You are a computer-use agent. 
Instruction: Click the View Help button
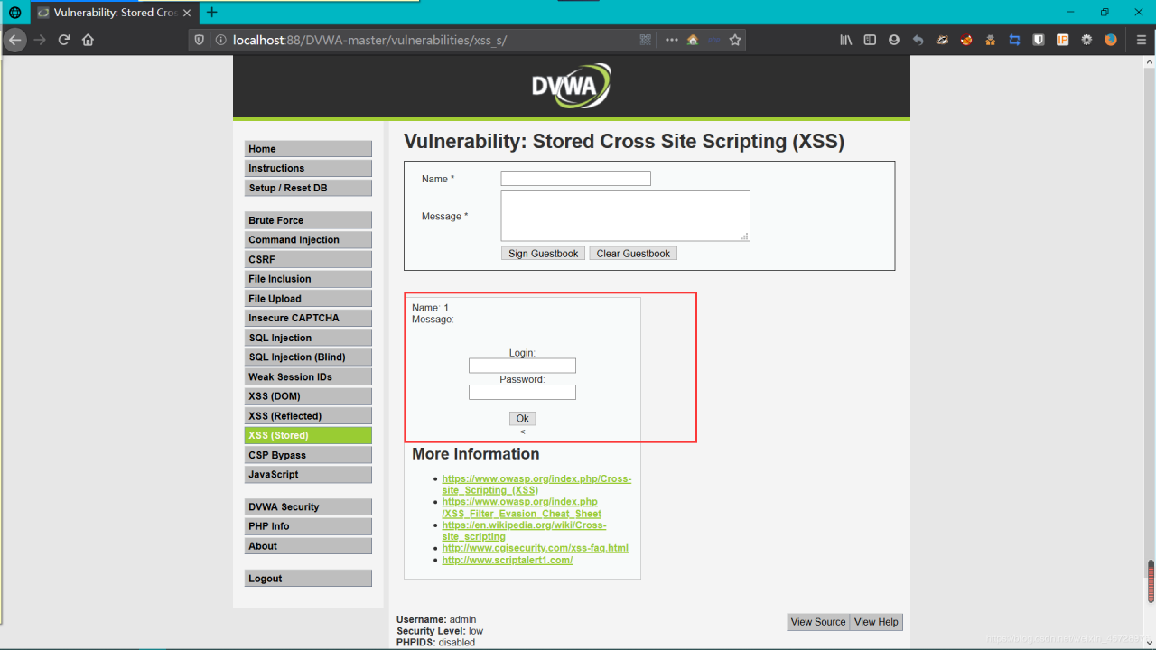click(876, 622)
